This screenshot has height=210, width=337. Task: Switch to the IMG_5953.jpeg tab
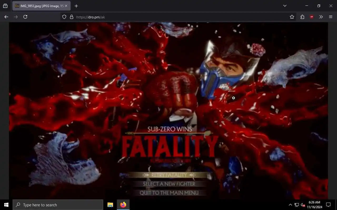(41, 6)
